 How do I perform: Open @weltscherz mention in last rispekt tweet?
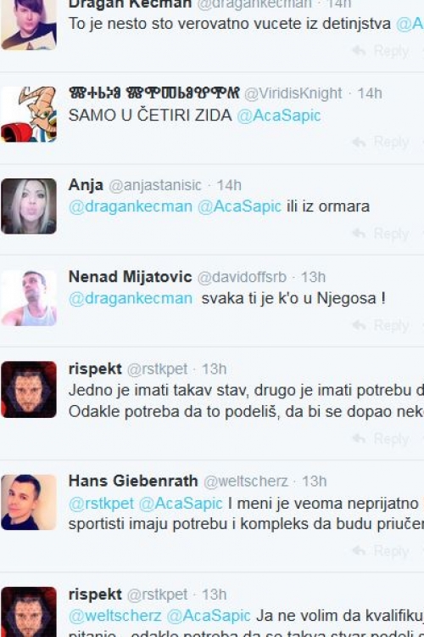pos(114,617)
